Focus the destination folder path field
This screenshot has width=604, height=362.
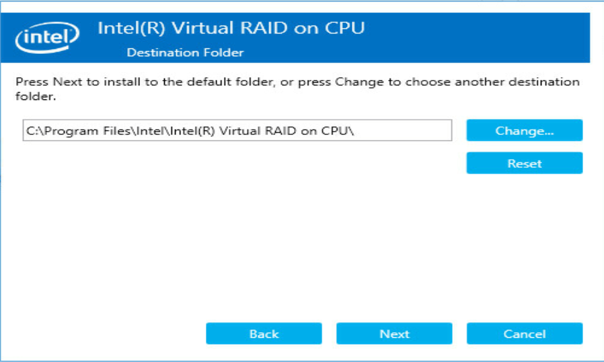pos(237,130)
